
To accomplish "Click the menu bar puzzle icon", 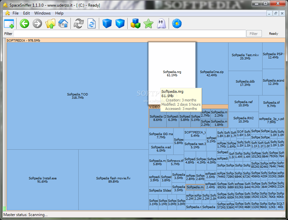I will point(8,13).
